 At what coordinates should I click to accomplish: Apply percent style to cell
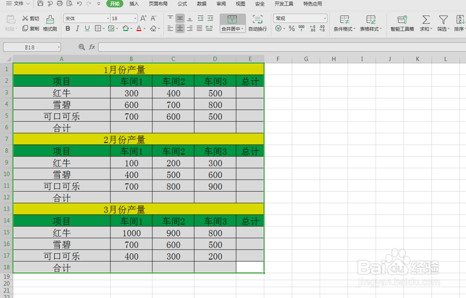[292, 28]
